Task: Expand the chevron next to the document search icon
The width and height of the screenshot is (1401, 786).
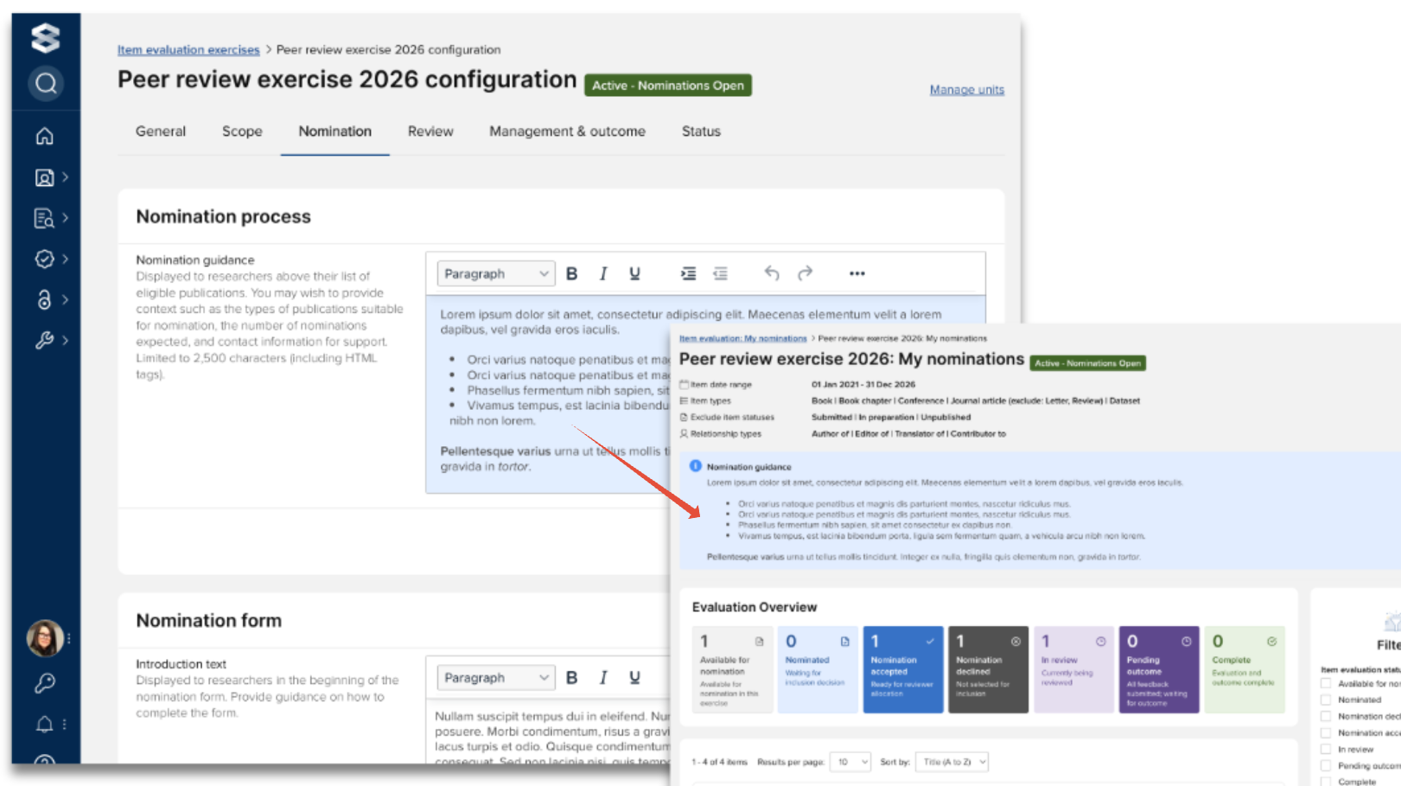Action: click(66, 218)
